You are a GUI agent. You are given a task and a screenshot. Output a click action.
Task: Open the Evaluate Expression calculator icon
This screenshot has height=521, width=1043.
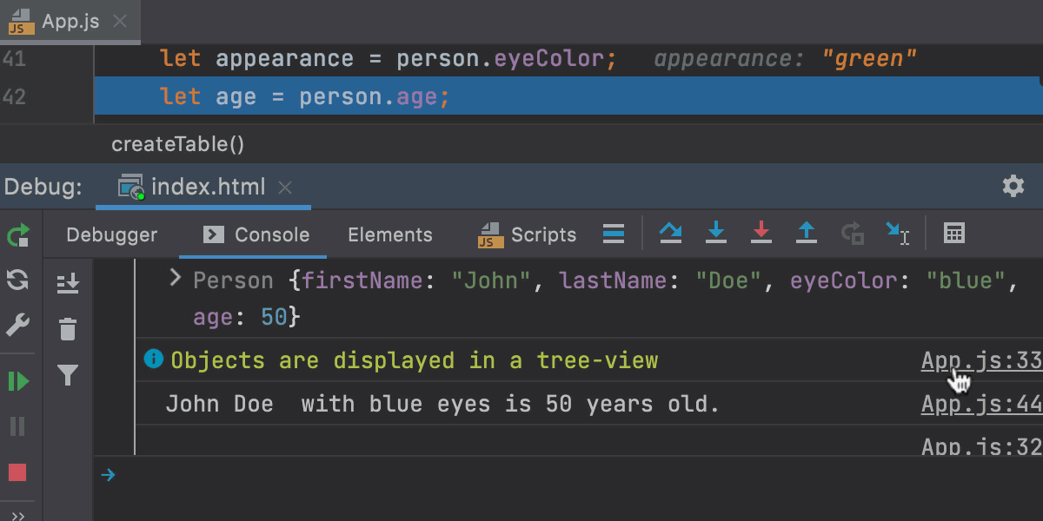[x=953, y=233]
